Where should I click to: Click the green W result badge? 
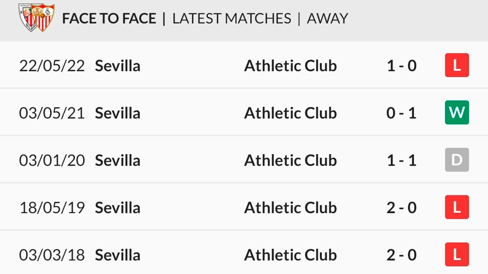(457, 112)
